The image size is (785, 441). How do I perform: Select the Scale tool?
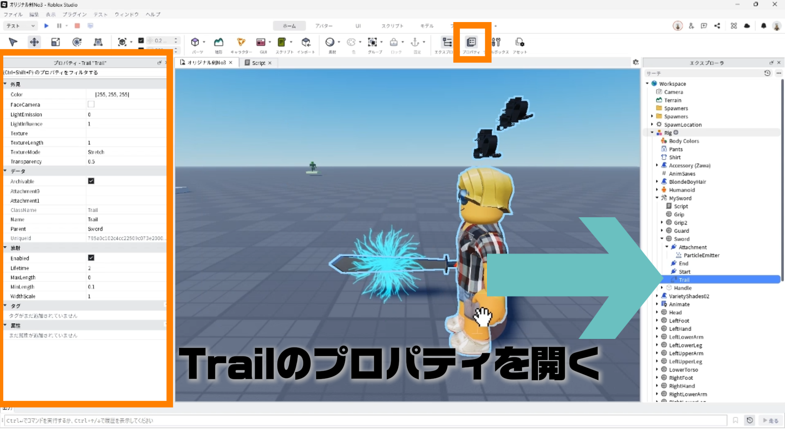[56, 42]
